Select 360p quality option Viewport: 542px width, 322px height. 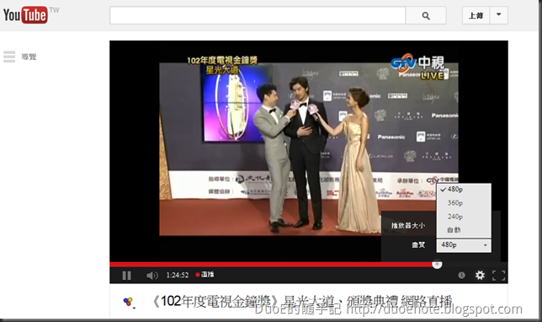[x=464, y=203]
